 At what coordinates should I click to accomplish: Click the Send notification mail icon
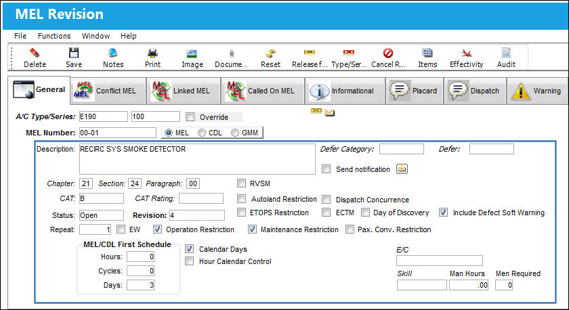tap(402, 169)
